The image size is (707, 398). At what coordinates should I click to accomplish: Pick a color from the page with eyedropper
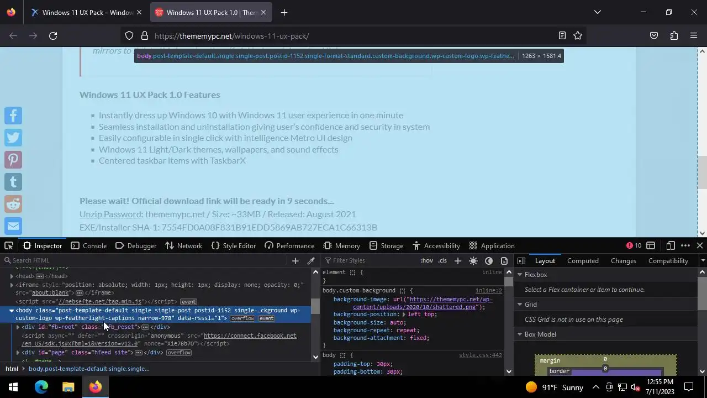pos(311,260)
